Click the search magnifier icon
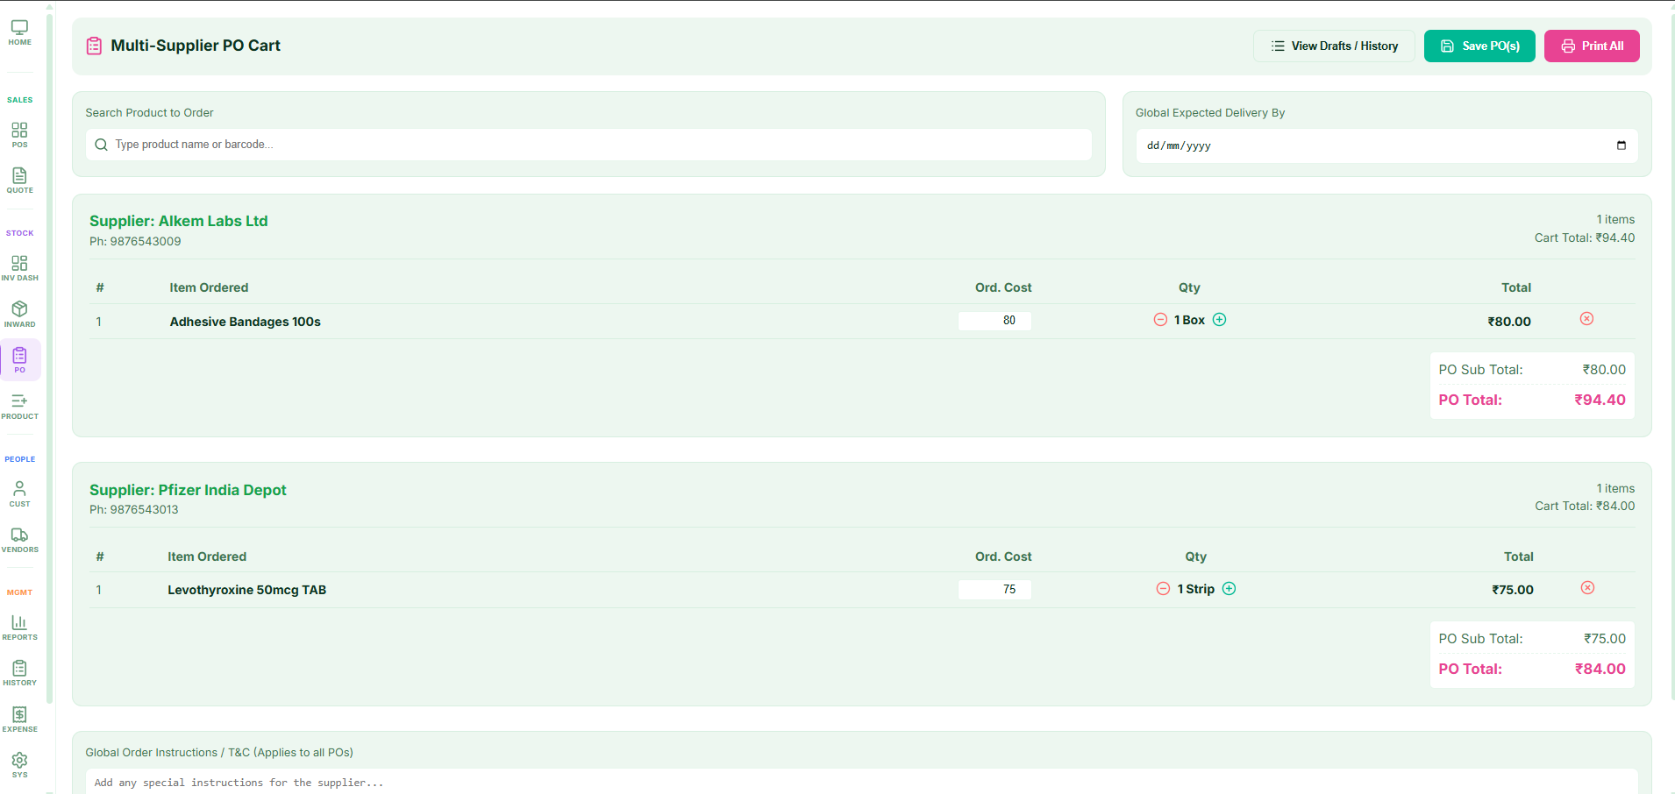 tap(101, 145)
